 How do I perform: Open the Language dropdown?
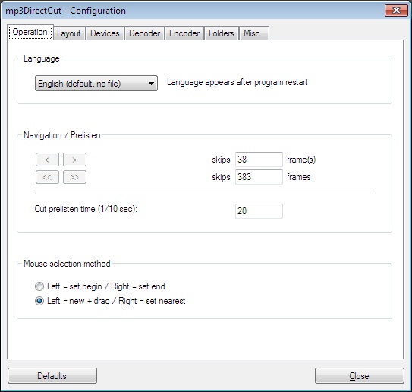coord(96,84)
